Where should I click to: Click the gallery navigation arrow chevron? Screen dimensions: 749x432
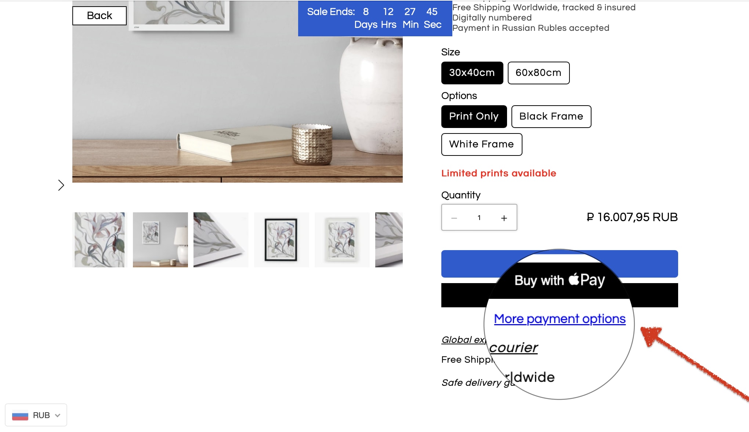click(x=61, y=185)
